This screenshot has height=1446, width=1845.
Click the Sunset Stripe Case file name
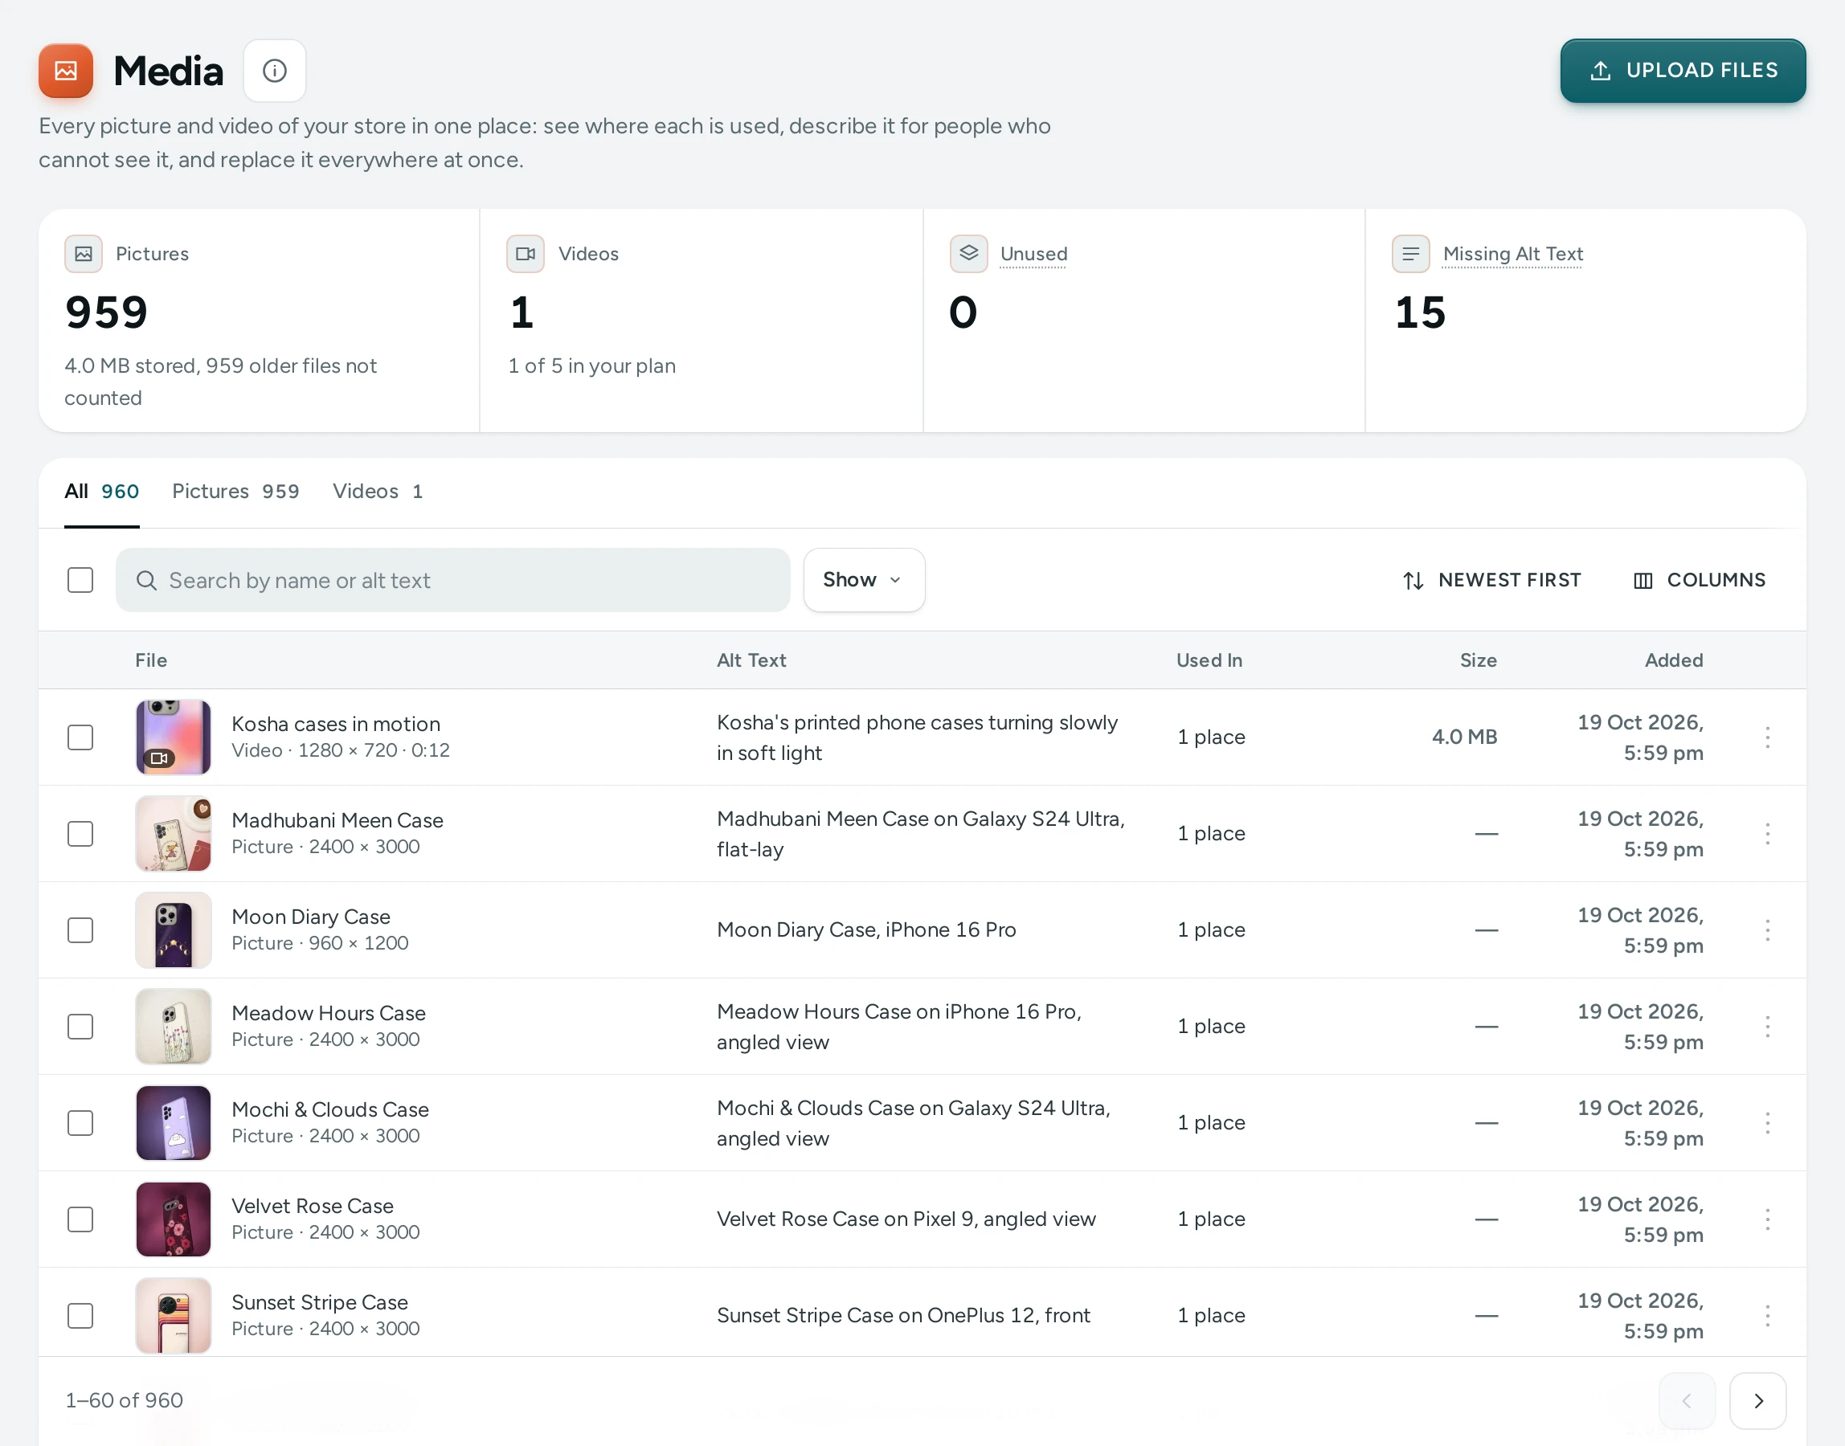319,1303
